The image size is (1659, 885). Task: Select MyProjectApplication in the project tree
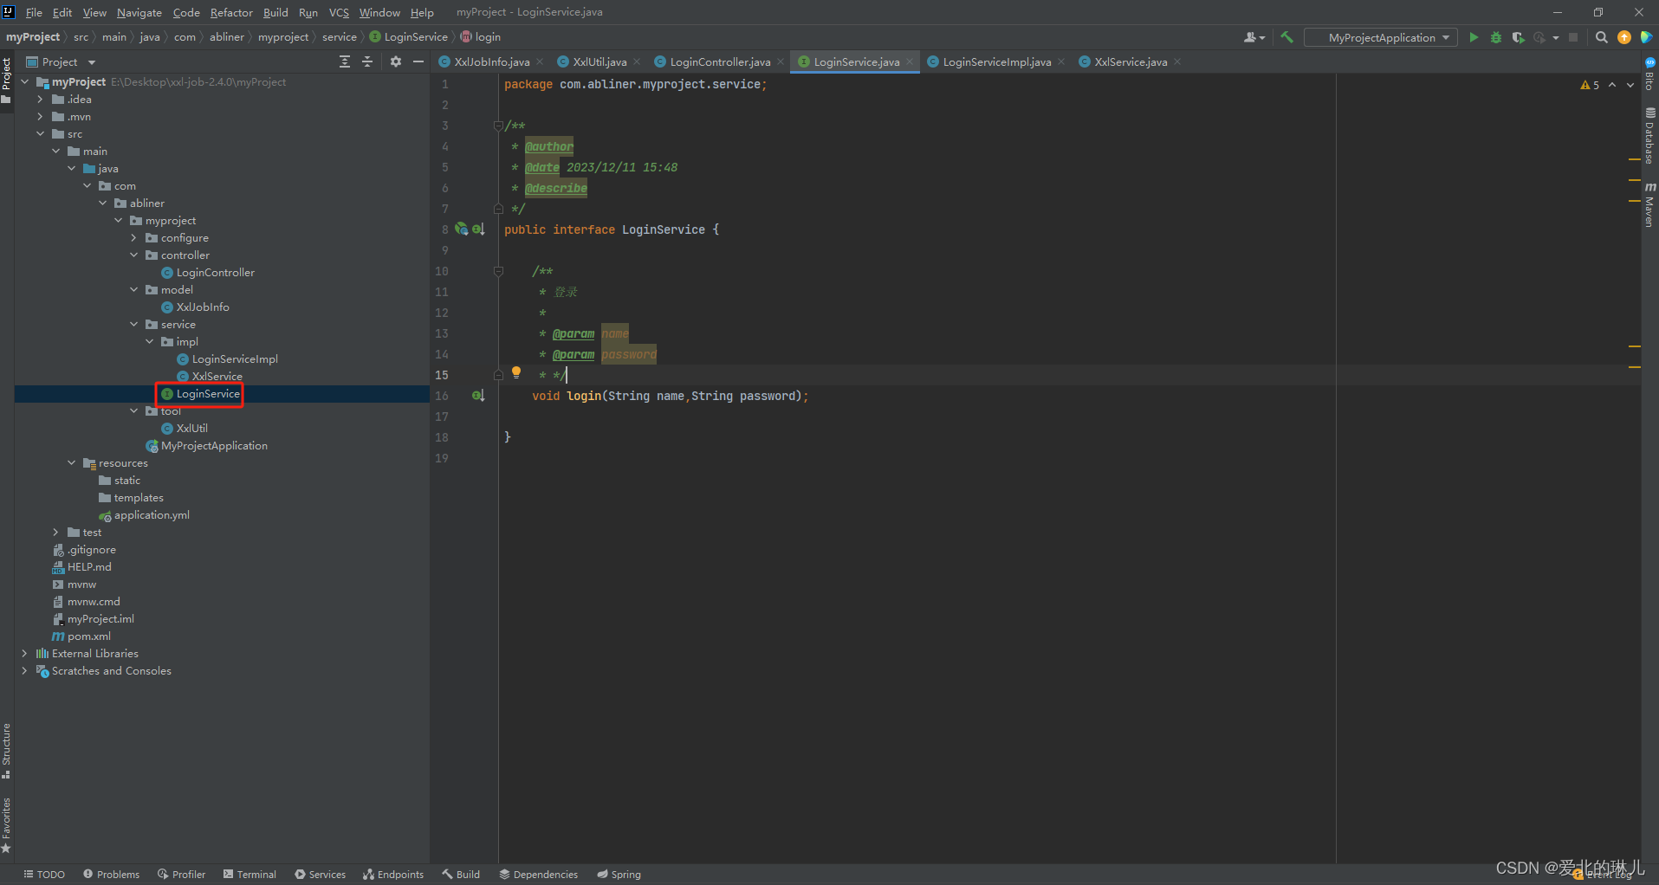point(214,446)
